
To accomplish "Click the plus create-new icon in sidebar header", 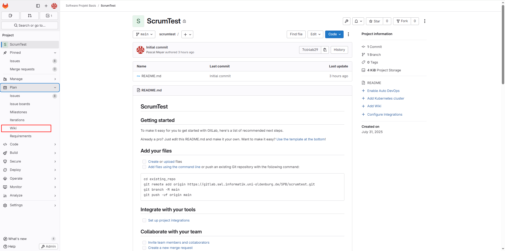I will click(46, 6).
